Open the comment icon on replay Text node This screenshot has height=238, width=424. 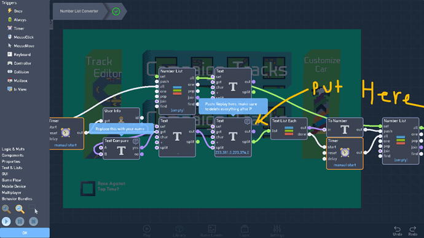[x=247, y=122]
